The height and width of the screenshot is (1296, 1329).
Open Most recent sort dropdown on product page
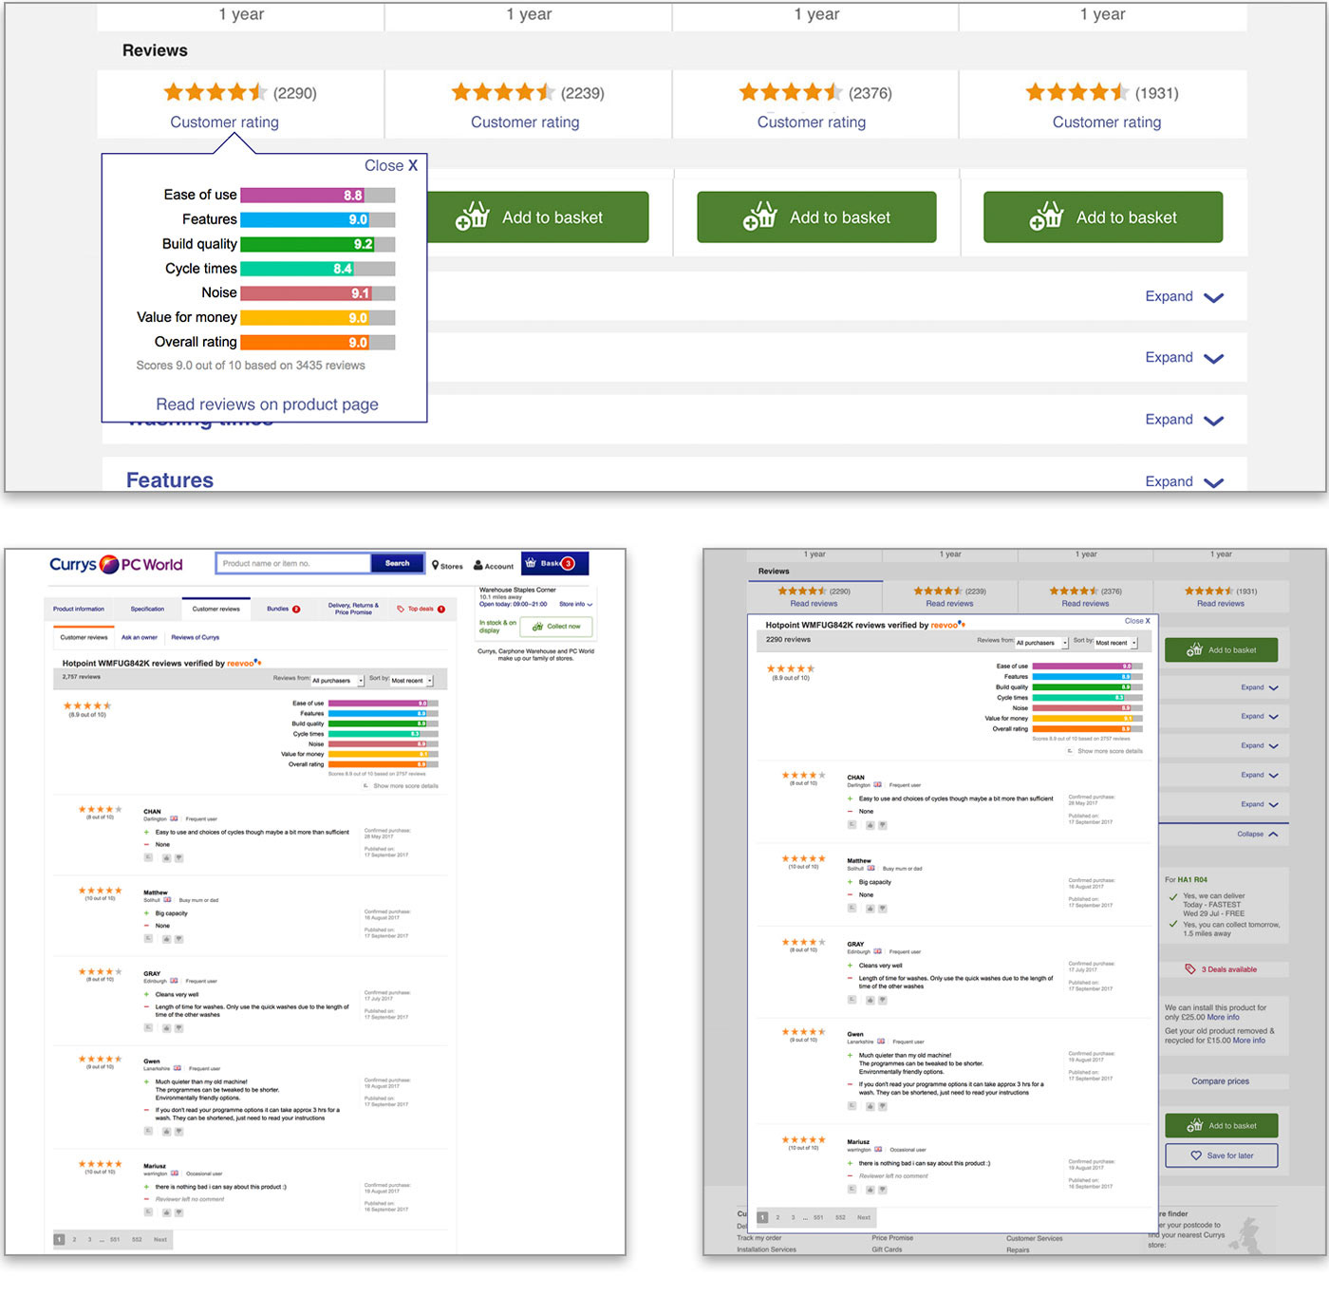(412, 681)
